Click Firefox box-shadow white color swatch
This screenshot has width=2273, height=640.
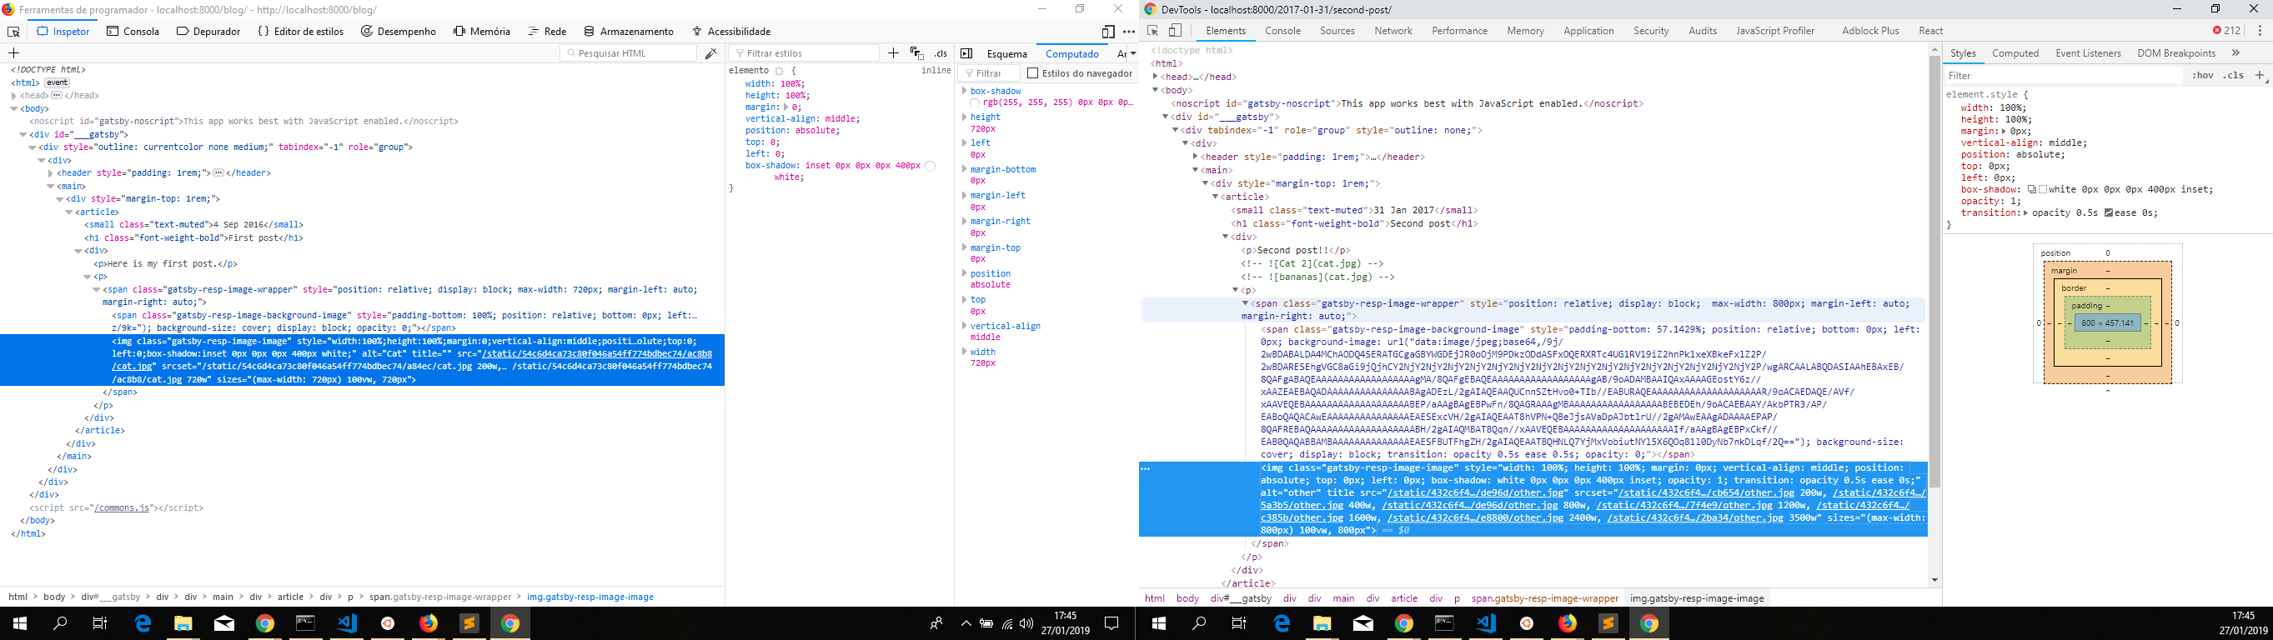point(930,166)
